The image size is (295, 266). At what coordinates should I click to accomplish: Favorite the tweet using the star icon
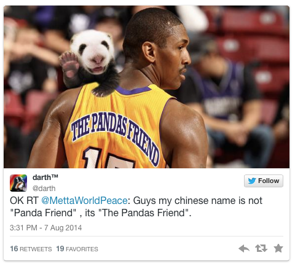[278, 248]
